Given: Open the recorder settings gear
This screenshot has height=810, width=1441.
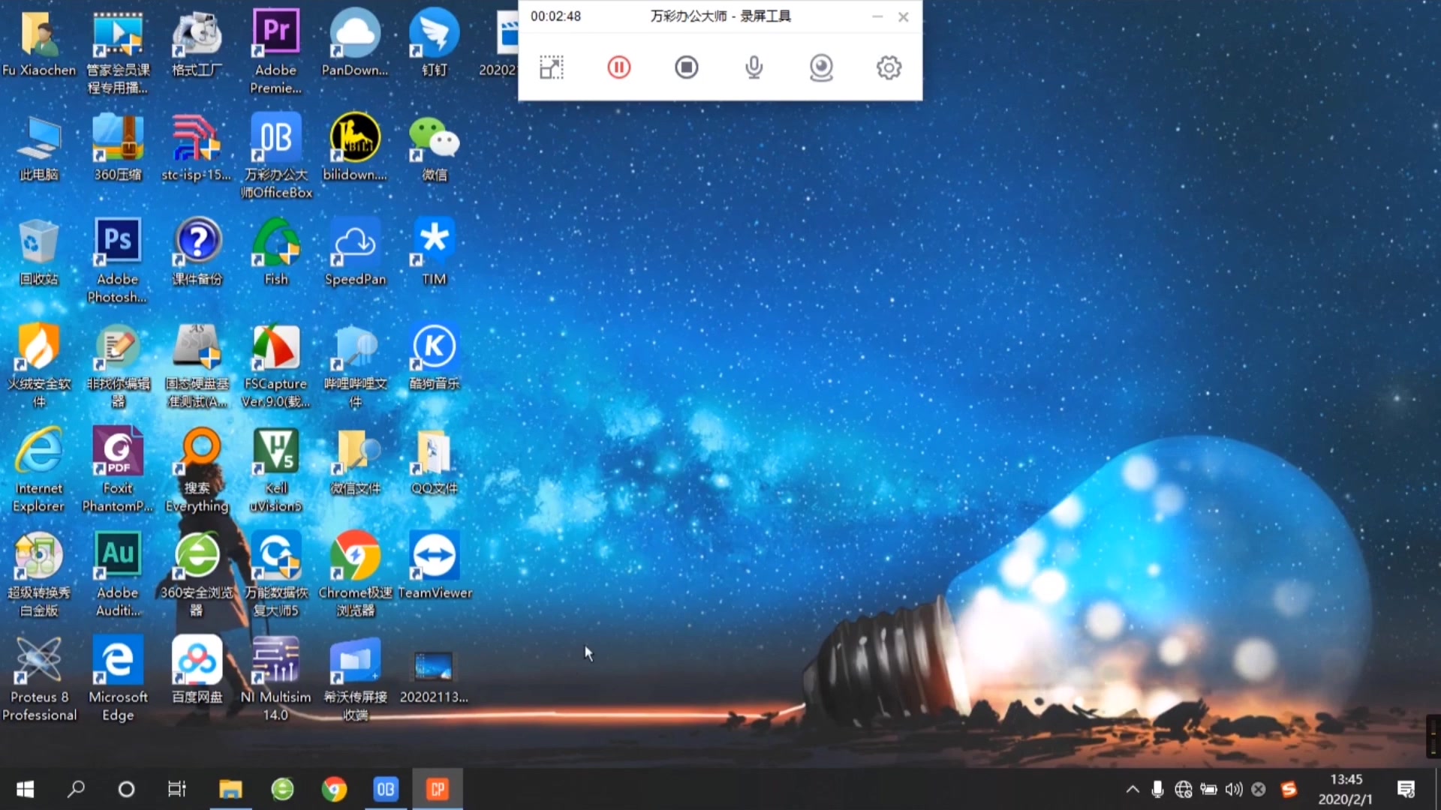Looking at the screenshot, I should [x=889, y=67].
